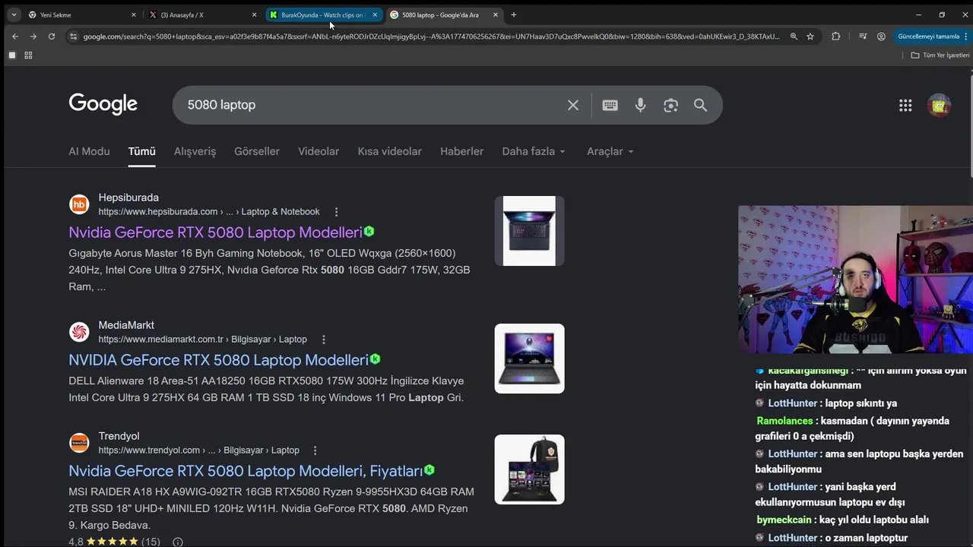Click the green badge beside Hepsiburada title
973x547 pixels.
(369, 231)
